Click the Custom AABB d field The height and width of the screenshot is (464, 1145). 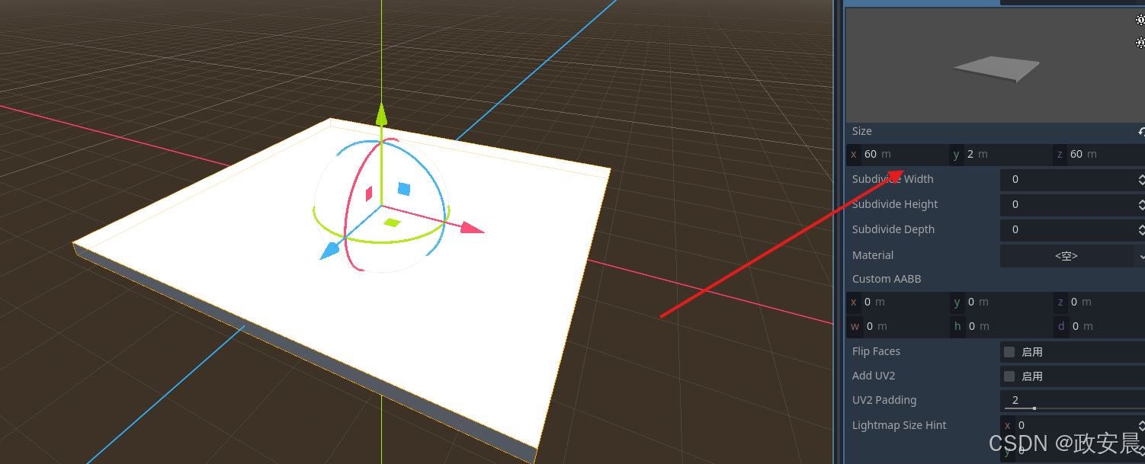(1098, 327)
